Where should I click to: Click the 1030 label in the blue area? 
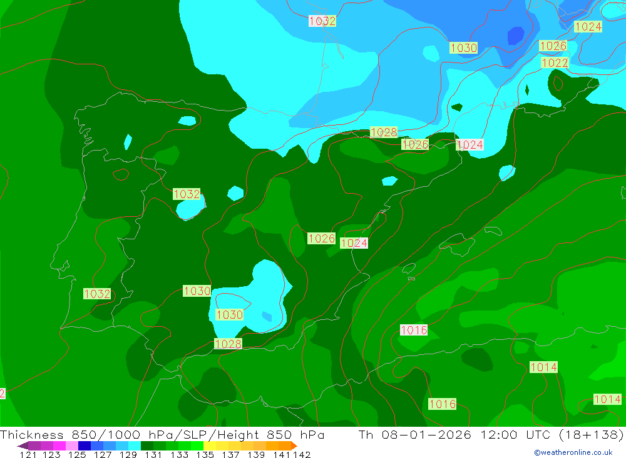[463, 48]
